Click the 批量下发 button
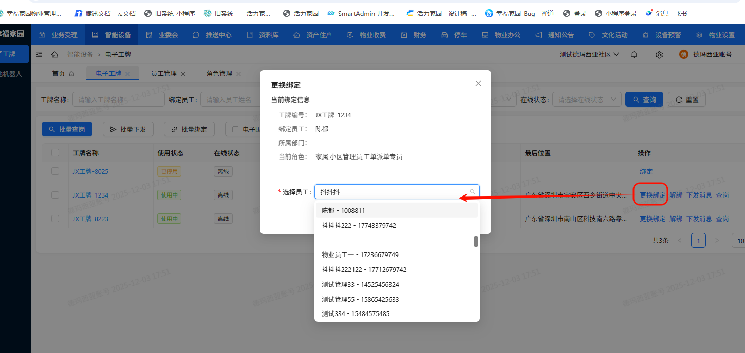 (x=128, y=129)
